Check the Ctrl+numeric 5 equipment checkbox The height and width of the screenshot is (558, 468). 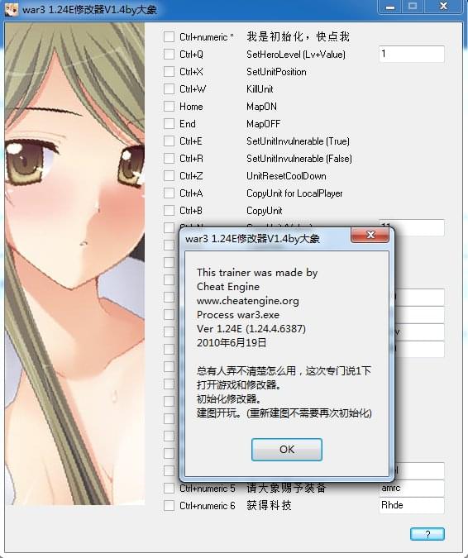(169, 488)
